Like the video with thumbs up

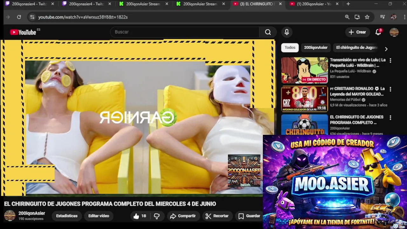coord(140,216)
